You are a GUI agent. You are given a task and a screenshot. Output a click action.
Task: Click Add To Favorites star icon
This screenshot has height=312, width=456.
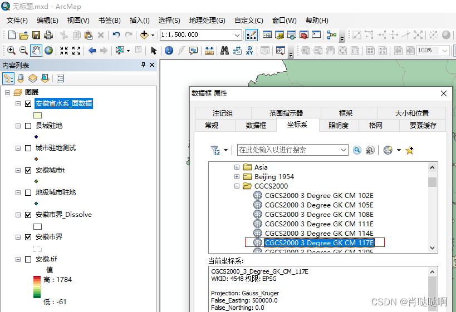410,150
